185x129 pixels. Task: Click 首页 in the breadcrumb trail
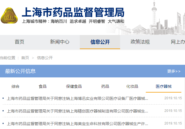pos(25,58)
